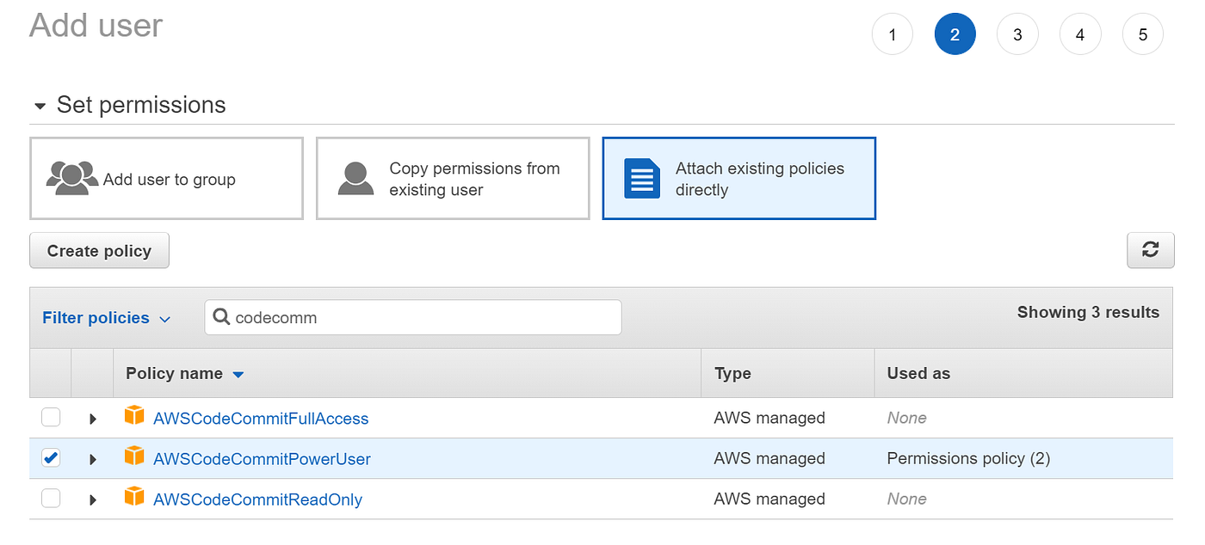Viewport: 1205px width, 545px height.
Task: Click the 'Permissions policy (2)' cell
Action: 968,459
